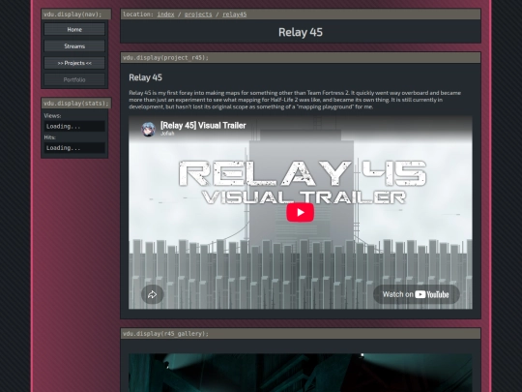The width and height of the screenshot is (522, 392).
Task: Click the gallery image below r45_gallery header
Action: [301, 373]
